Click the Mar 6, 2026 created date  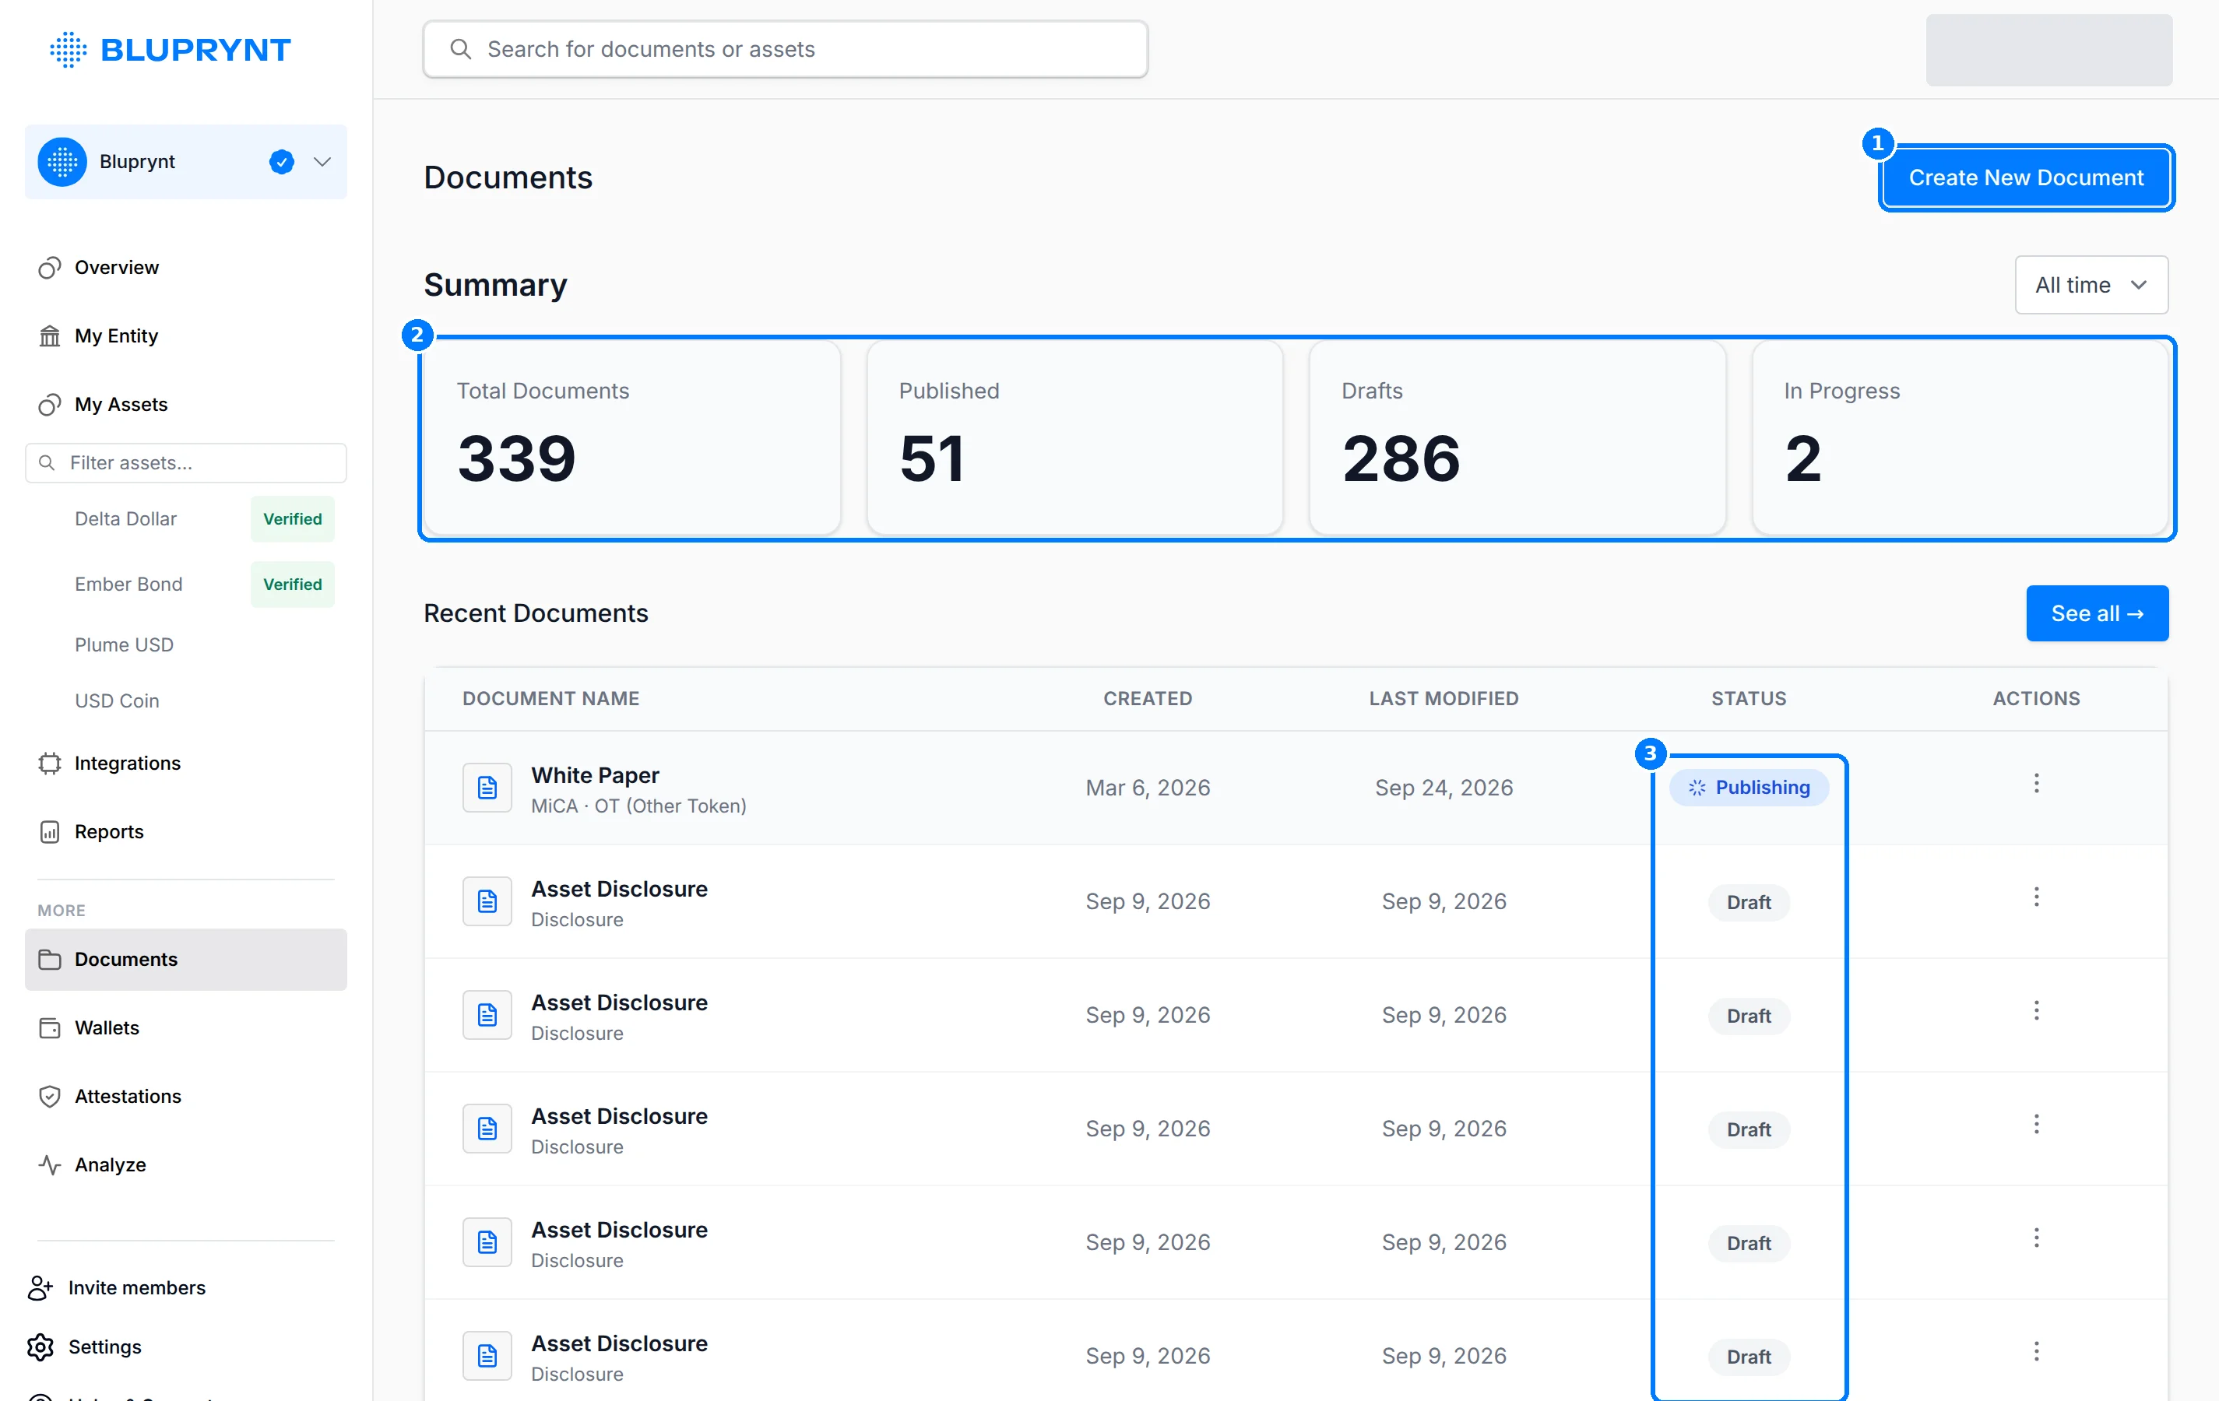pyautogui.click(x=1148, y=788)
